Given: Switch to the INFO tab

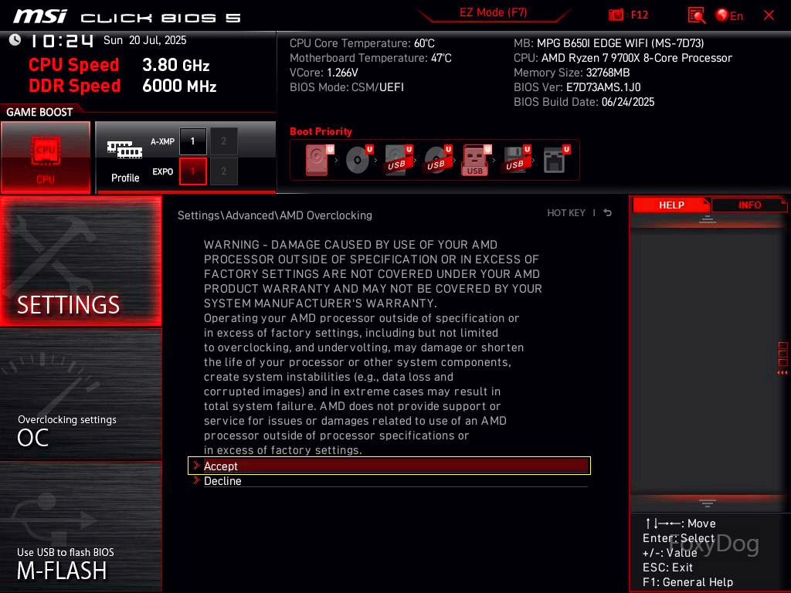Looking at the screenshot, I should tap(749, 205).
